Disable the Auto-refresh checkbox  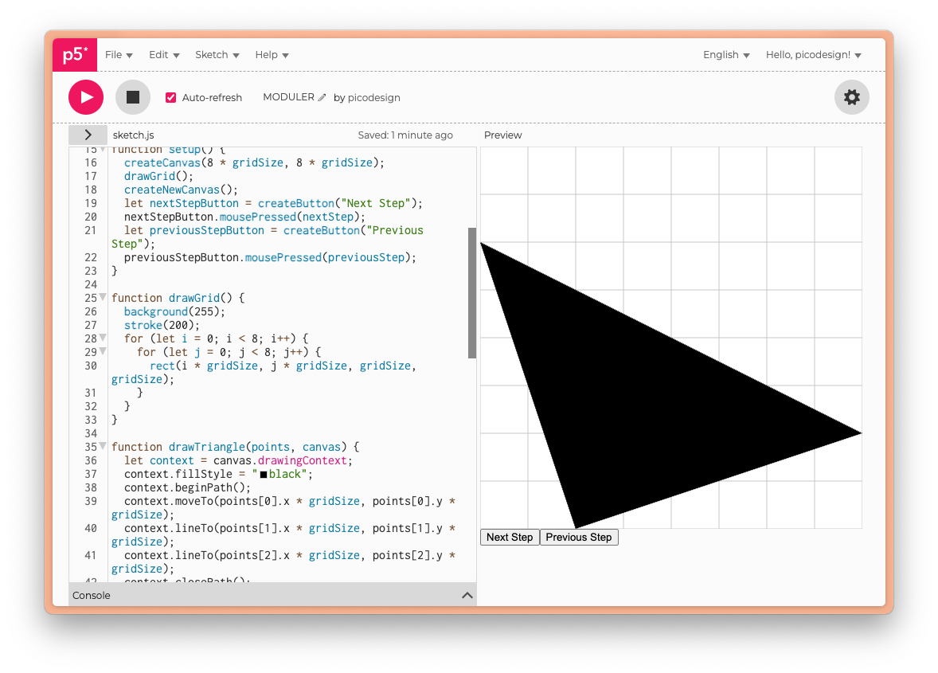(170, 97)
